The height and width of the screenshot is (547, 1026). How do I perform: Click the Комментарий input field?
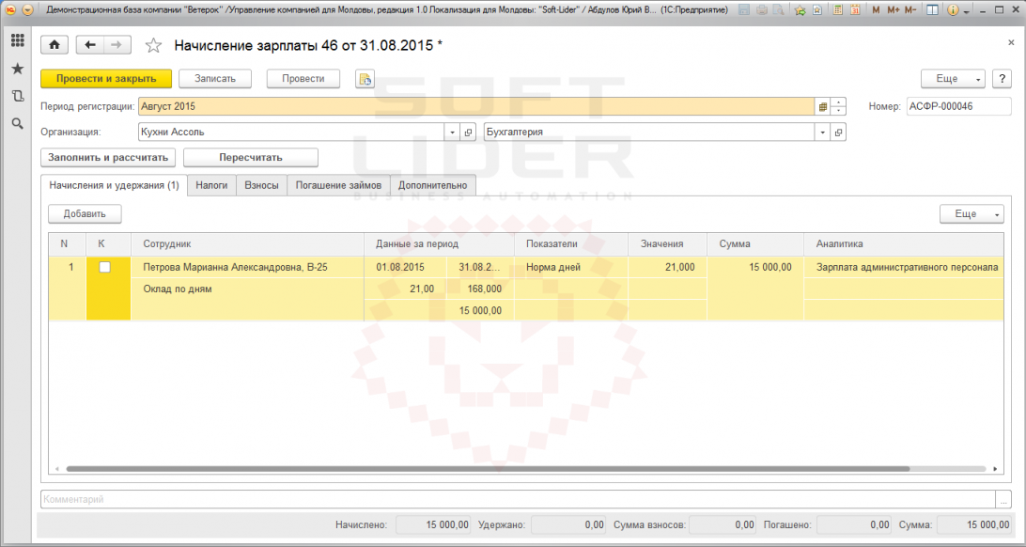(x=518, y=499)
